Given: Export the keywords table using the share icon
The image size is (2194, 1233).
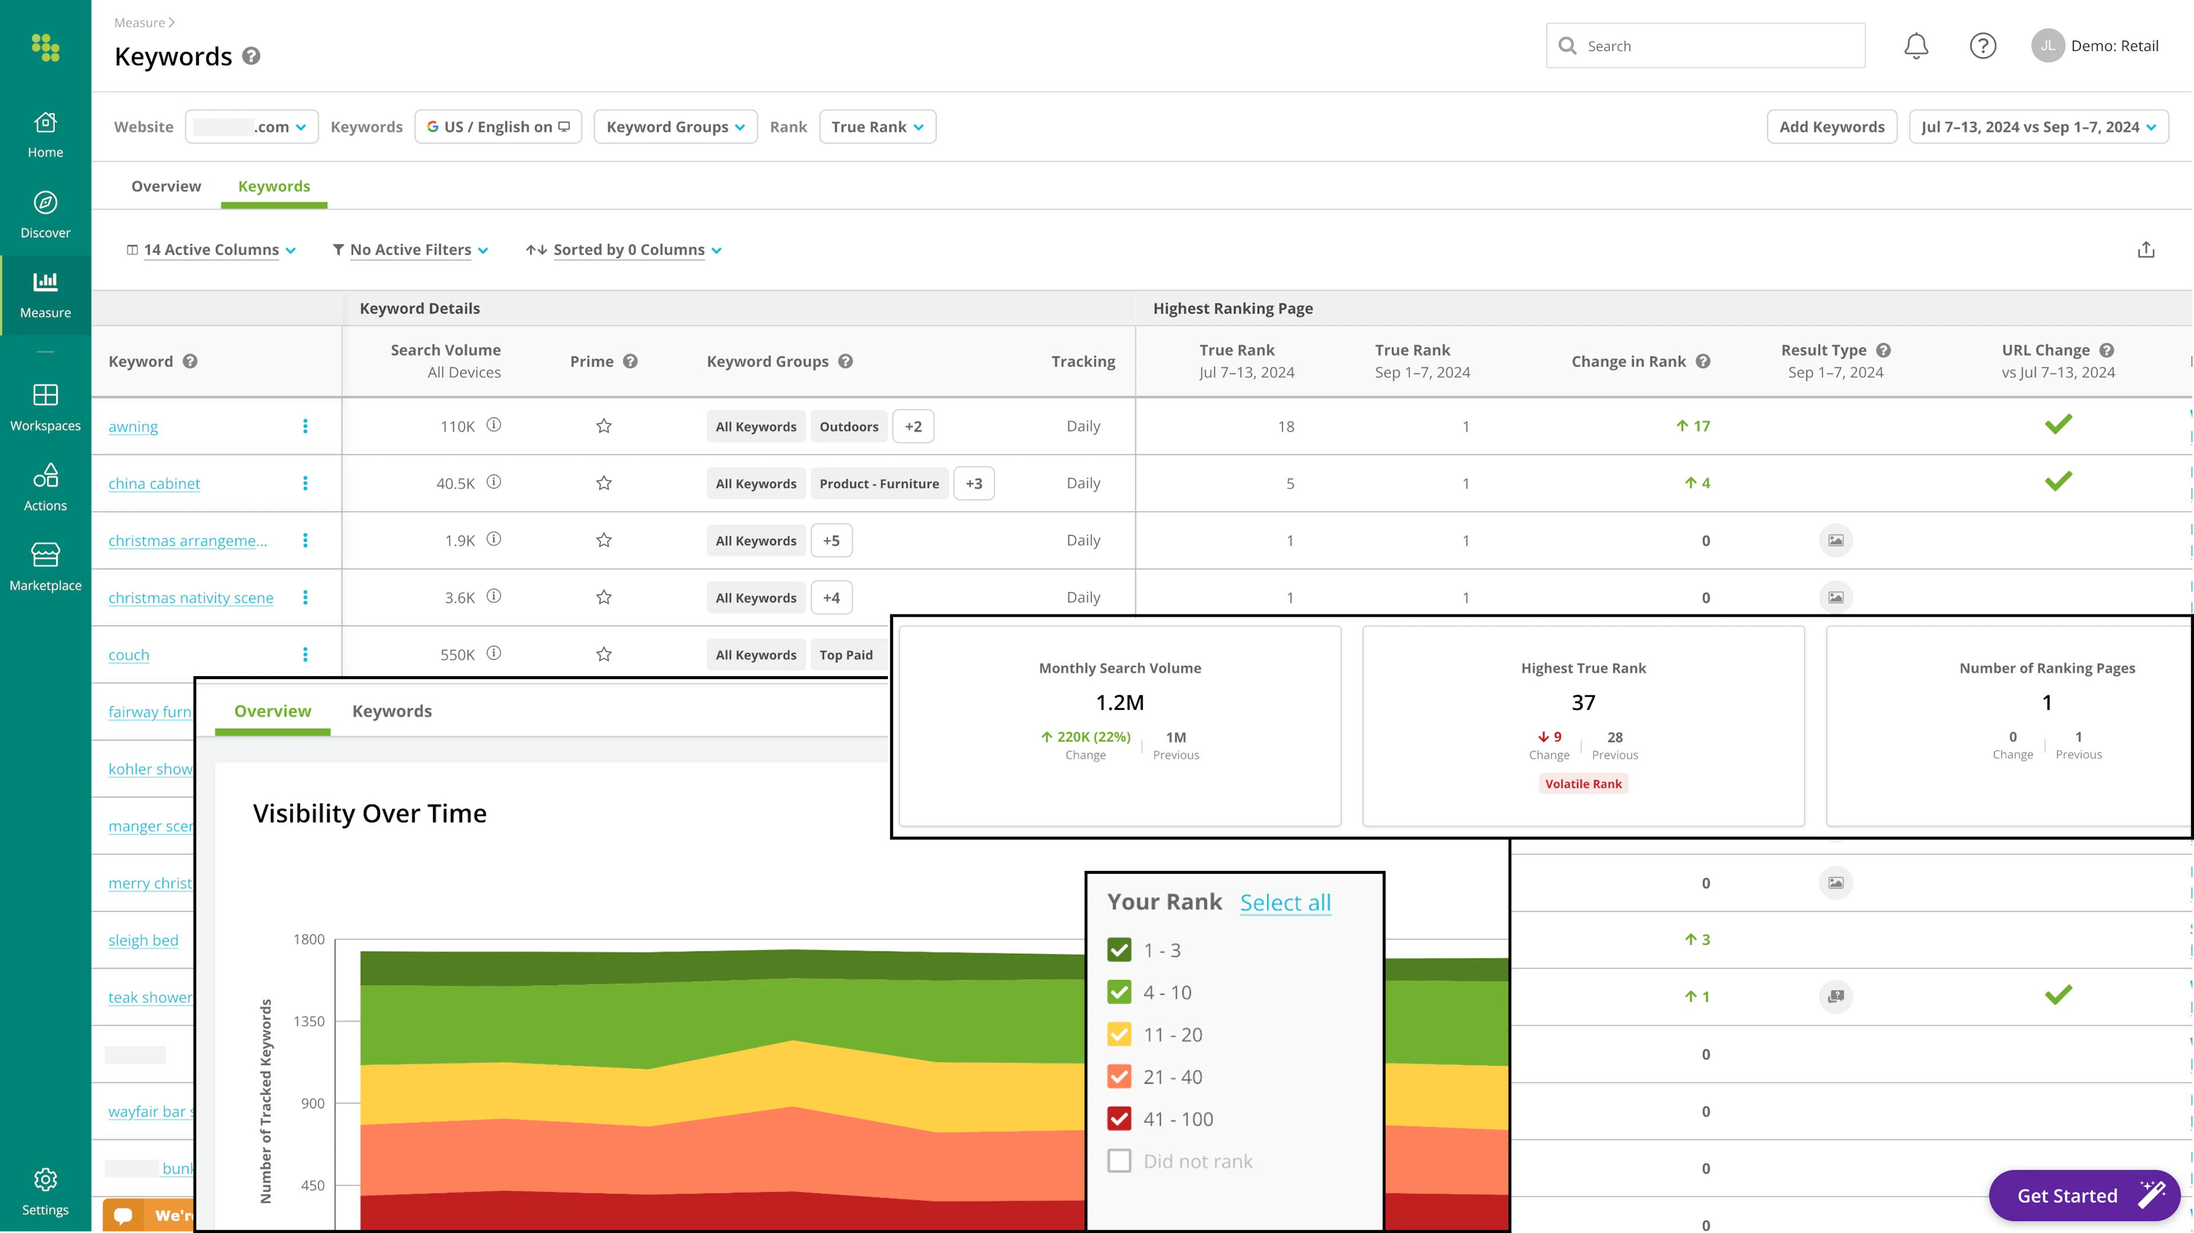Looking at the screenshot, I should [x=2147, y=250].
